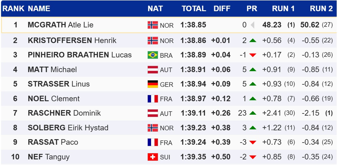Click the Brazil flag icon
Viewport: 339px width, 165px height.
(153, 55)
